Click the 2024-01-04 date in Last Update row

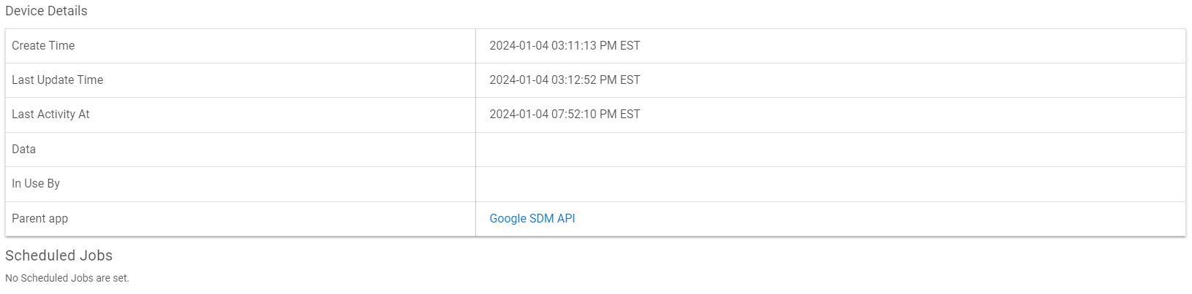coord(518,80)
